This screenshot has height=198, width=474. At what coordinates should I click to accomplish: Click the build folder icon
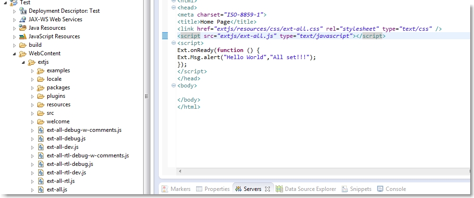point(23,45)
